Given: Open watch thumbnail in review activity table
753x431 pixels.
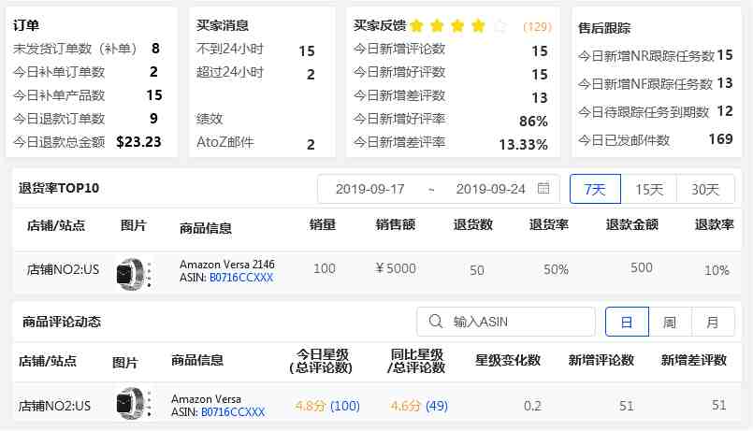Looking at the screenshot, I should 132,405.
